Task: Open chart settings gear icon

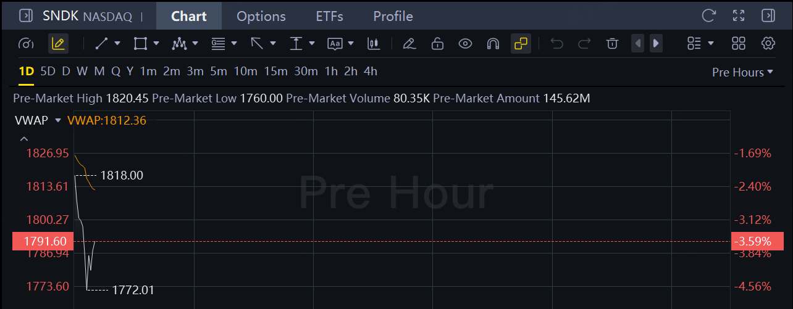Action: [x=768, y=43]
